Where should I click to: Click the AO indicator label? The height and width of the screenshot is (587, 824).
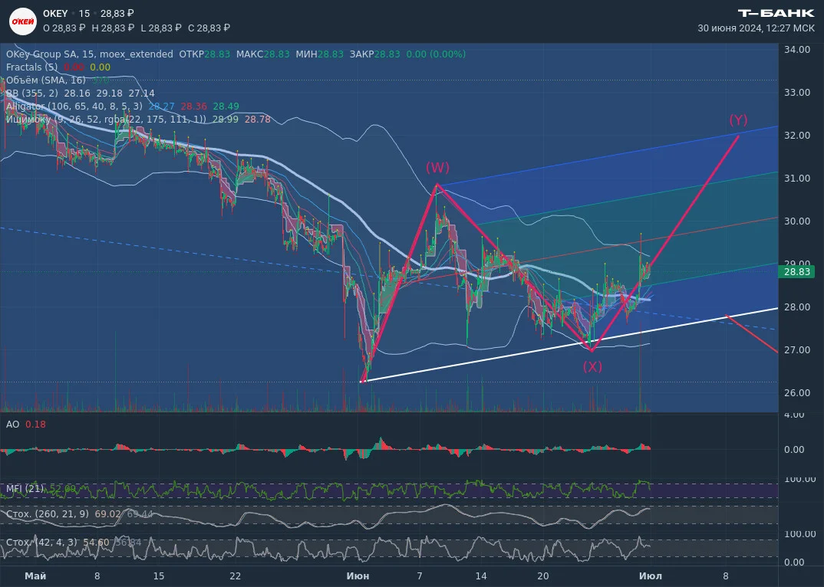point(12,425)
